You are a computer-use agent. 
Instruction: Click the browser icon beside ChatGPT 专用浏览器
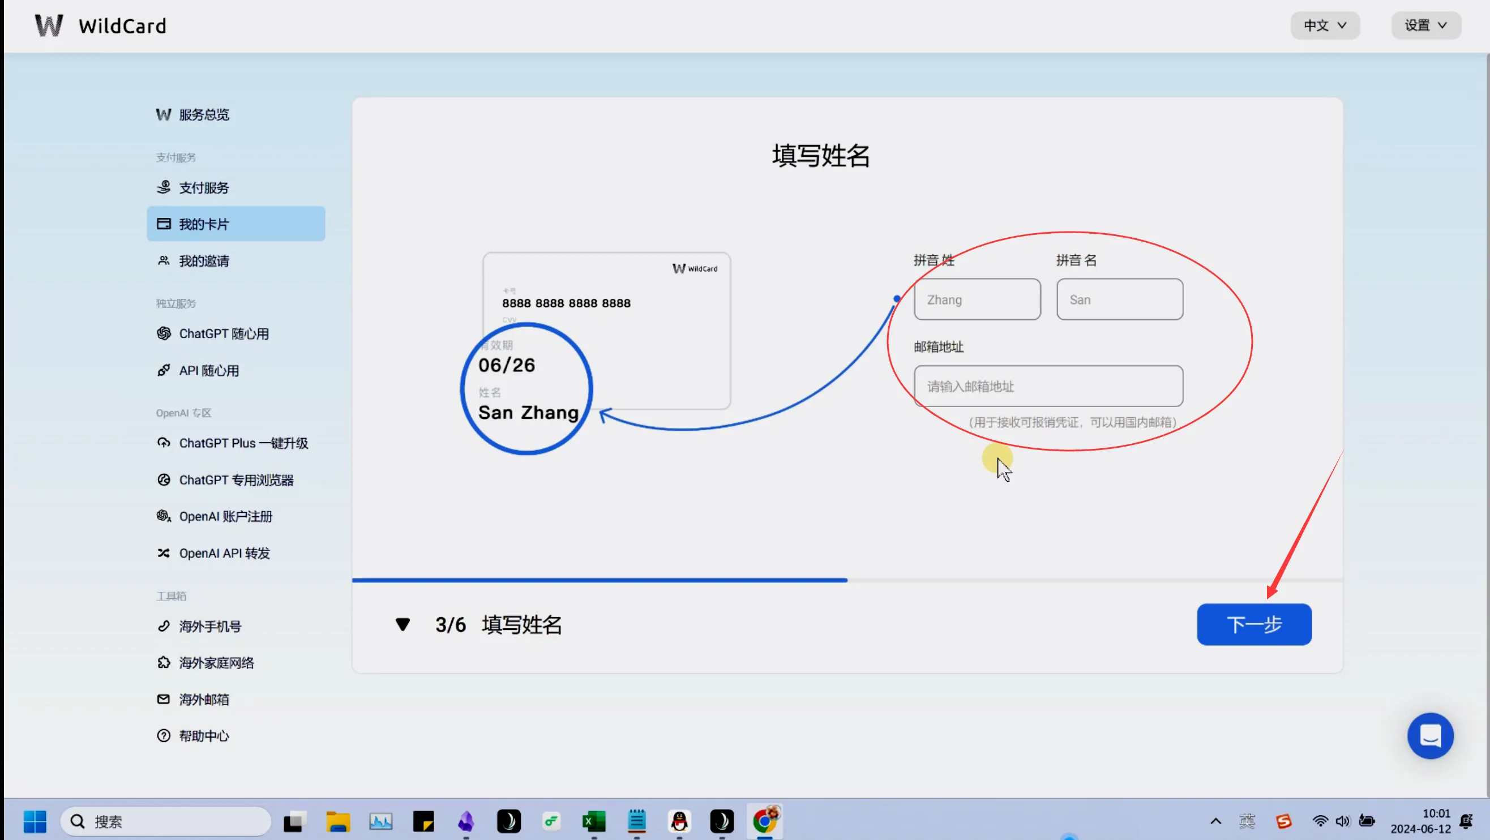164,479
